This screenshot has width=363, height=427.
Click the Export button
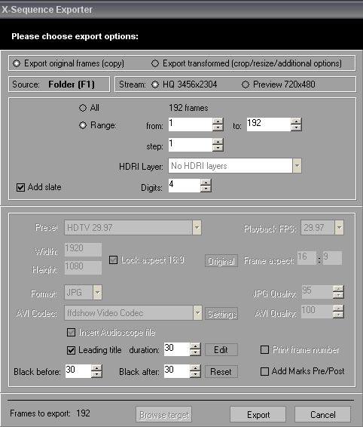coord(258,414)
